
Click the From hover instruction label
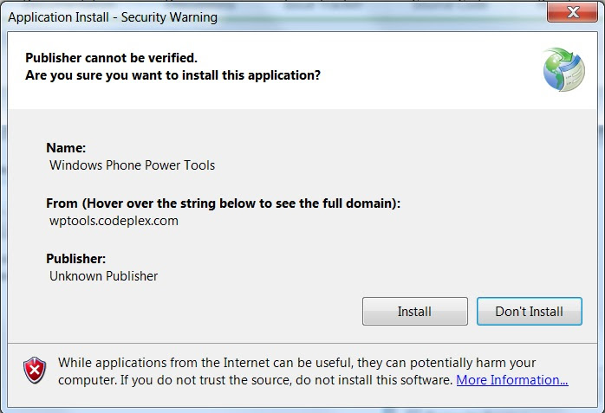[x=223, y=203]
